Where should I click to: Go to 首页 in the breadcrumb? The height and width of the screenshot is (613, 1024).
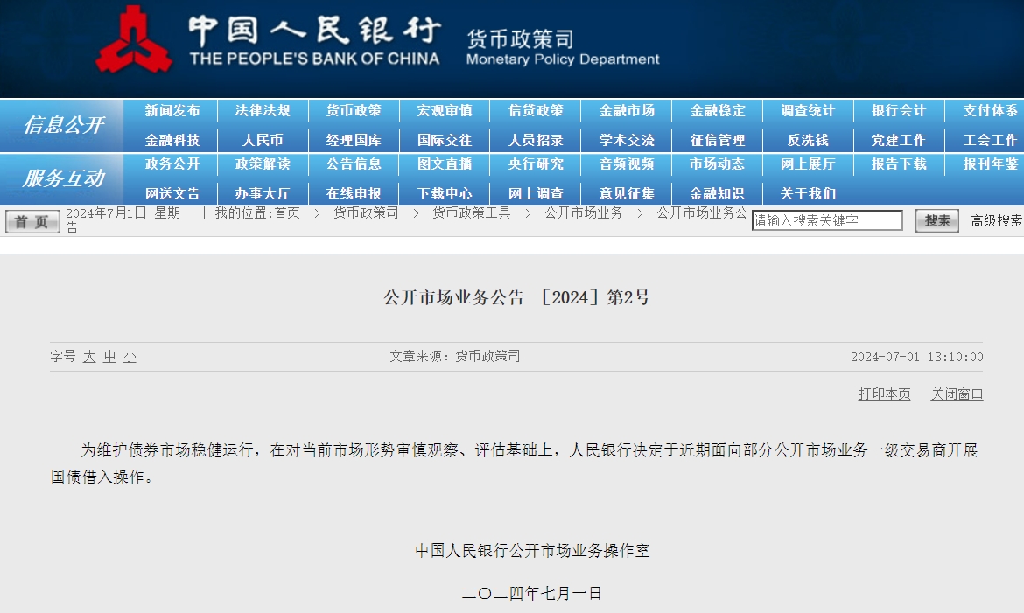tap(287, 213)
